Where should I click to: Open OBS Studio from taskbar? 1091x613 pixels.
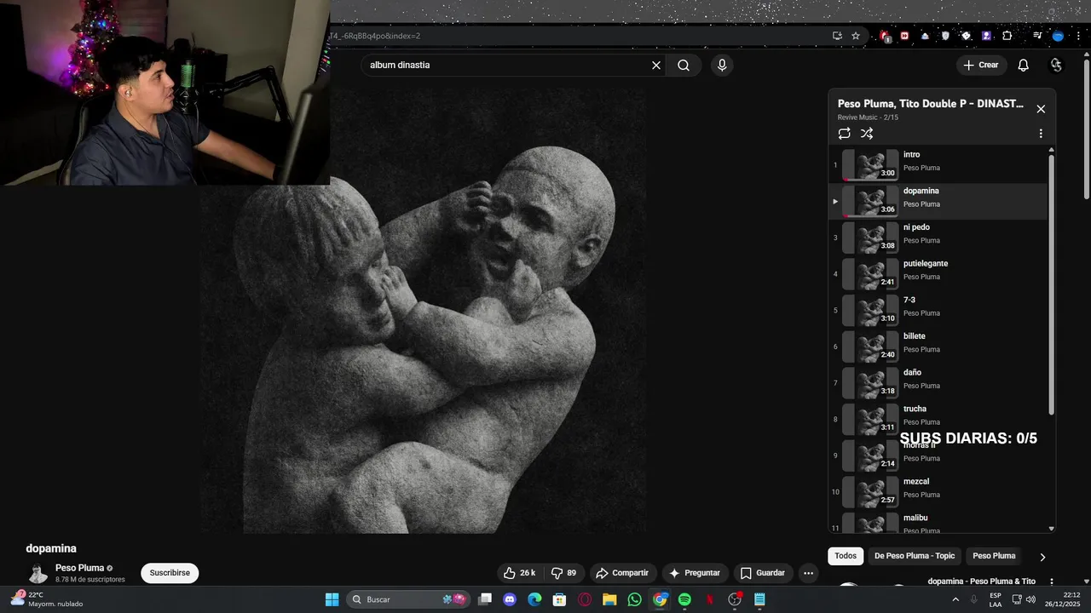(735, 599)
